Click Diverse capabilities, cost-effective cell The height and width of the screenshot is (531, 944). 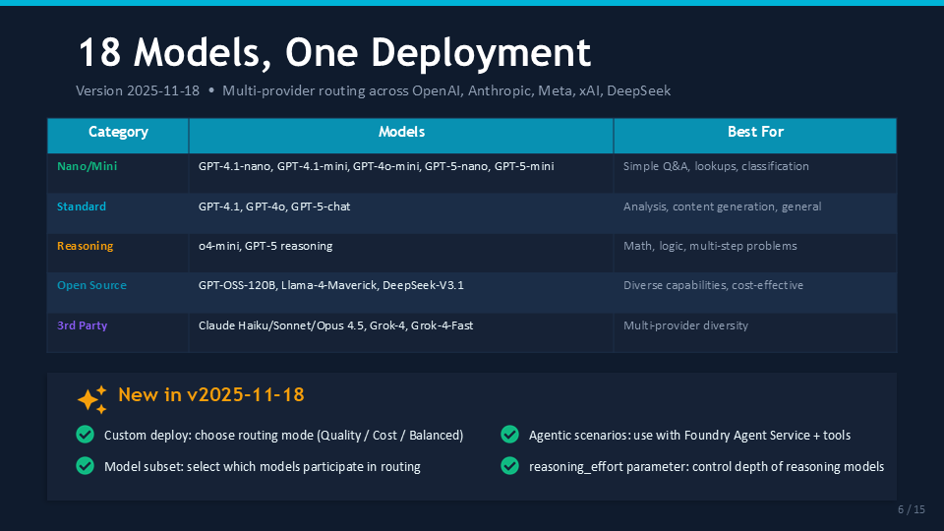click(755, 293)
